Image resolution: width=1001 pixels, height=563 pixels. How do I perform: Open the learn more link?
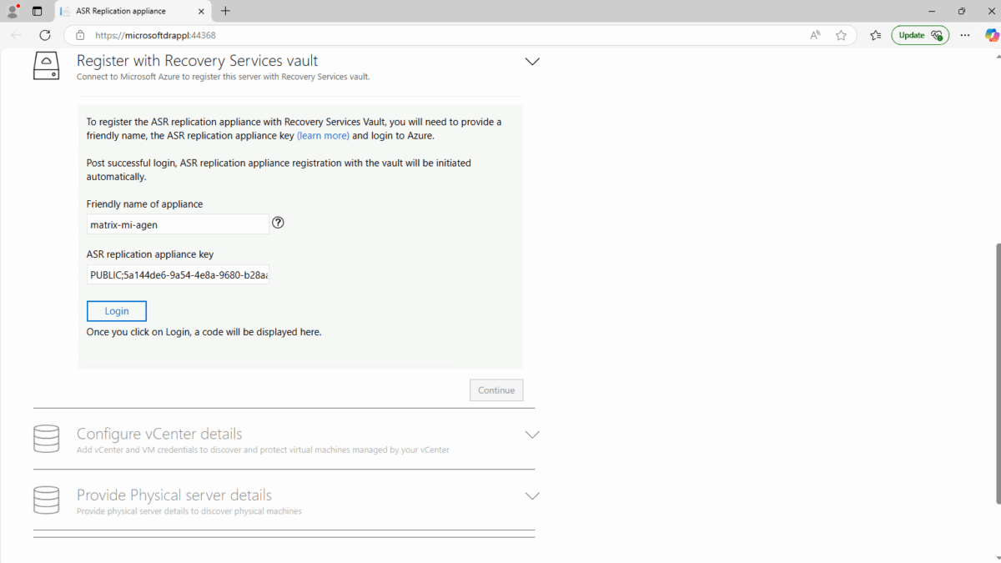tap(323, 134)
